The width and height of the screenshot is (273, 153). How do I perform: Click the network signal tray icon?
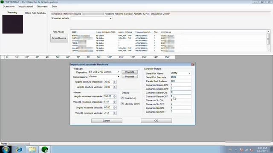(246, 150)
